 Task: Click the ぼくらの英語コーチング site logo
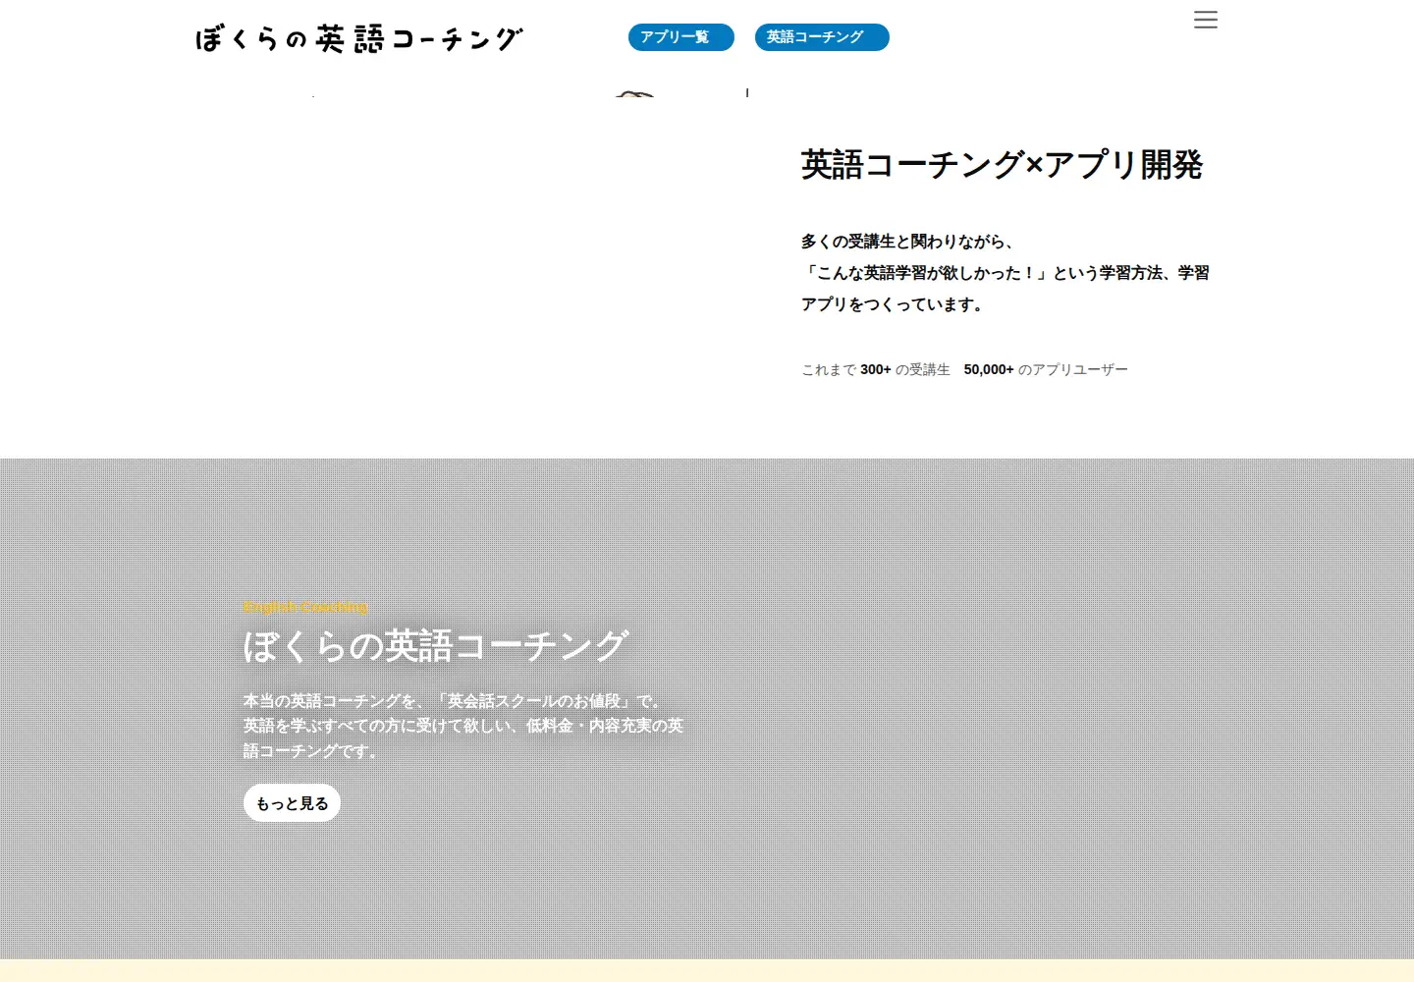point(359,39)
